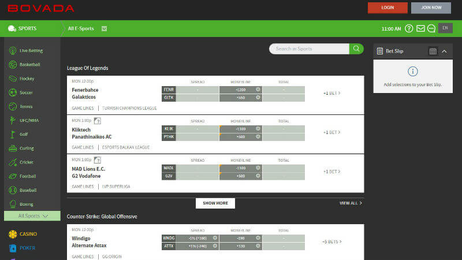Open GG:Origin league link

[111, 257]
